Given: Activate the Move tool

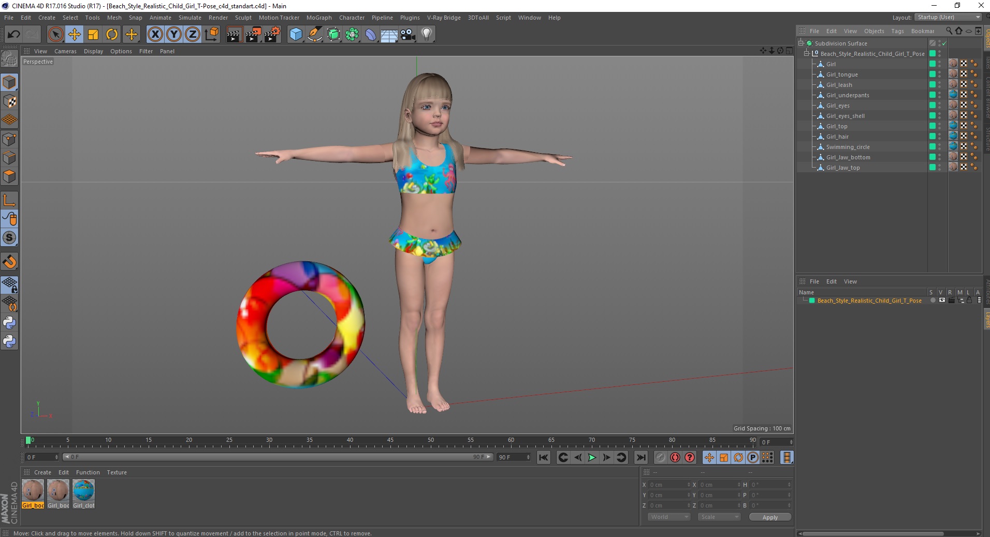Looking at the screenshot, I should [75, 35].
